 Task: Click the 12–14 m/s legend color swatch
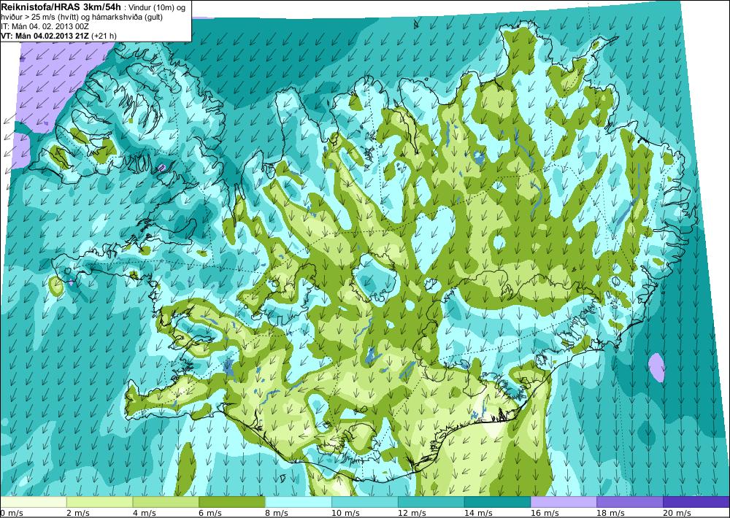click(431, 502)
